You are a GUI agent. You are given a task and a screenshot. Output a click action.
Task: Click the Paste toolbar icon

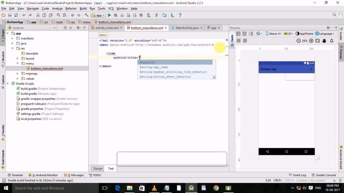[x=51, y=16]
